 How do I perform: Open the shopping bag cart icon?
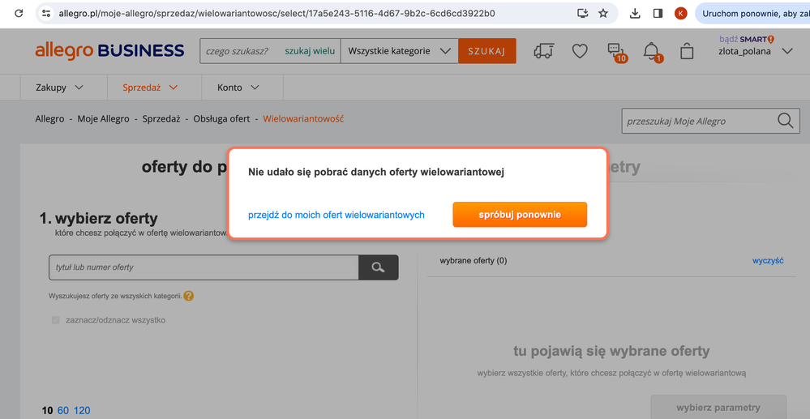click(687, 51)
